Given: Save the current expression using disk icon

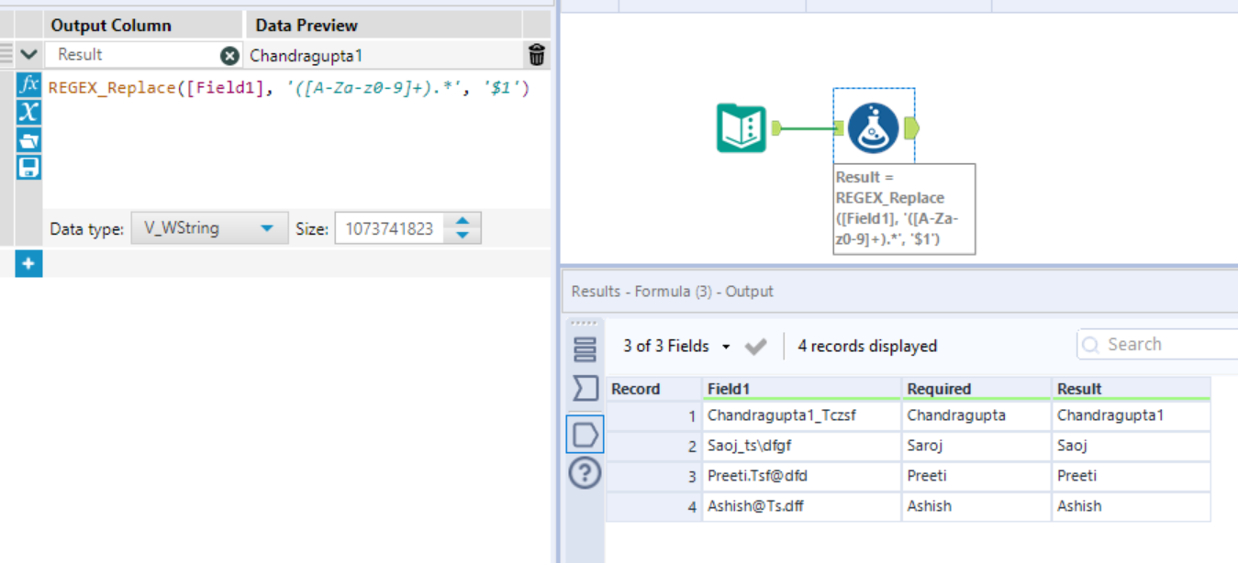Looking at the screenshot, I should 28,166.
